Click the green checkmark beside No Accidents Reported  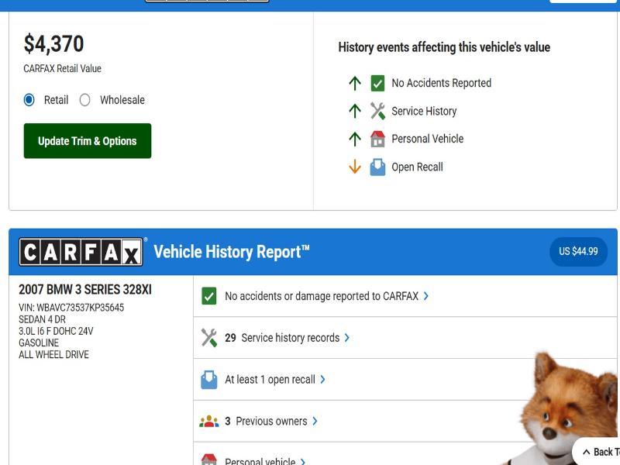click(x=377, y=83)
